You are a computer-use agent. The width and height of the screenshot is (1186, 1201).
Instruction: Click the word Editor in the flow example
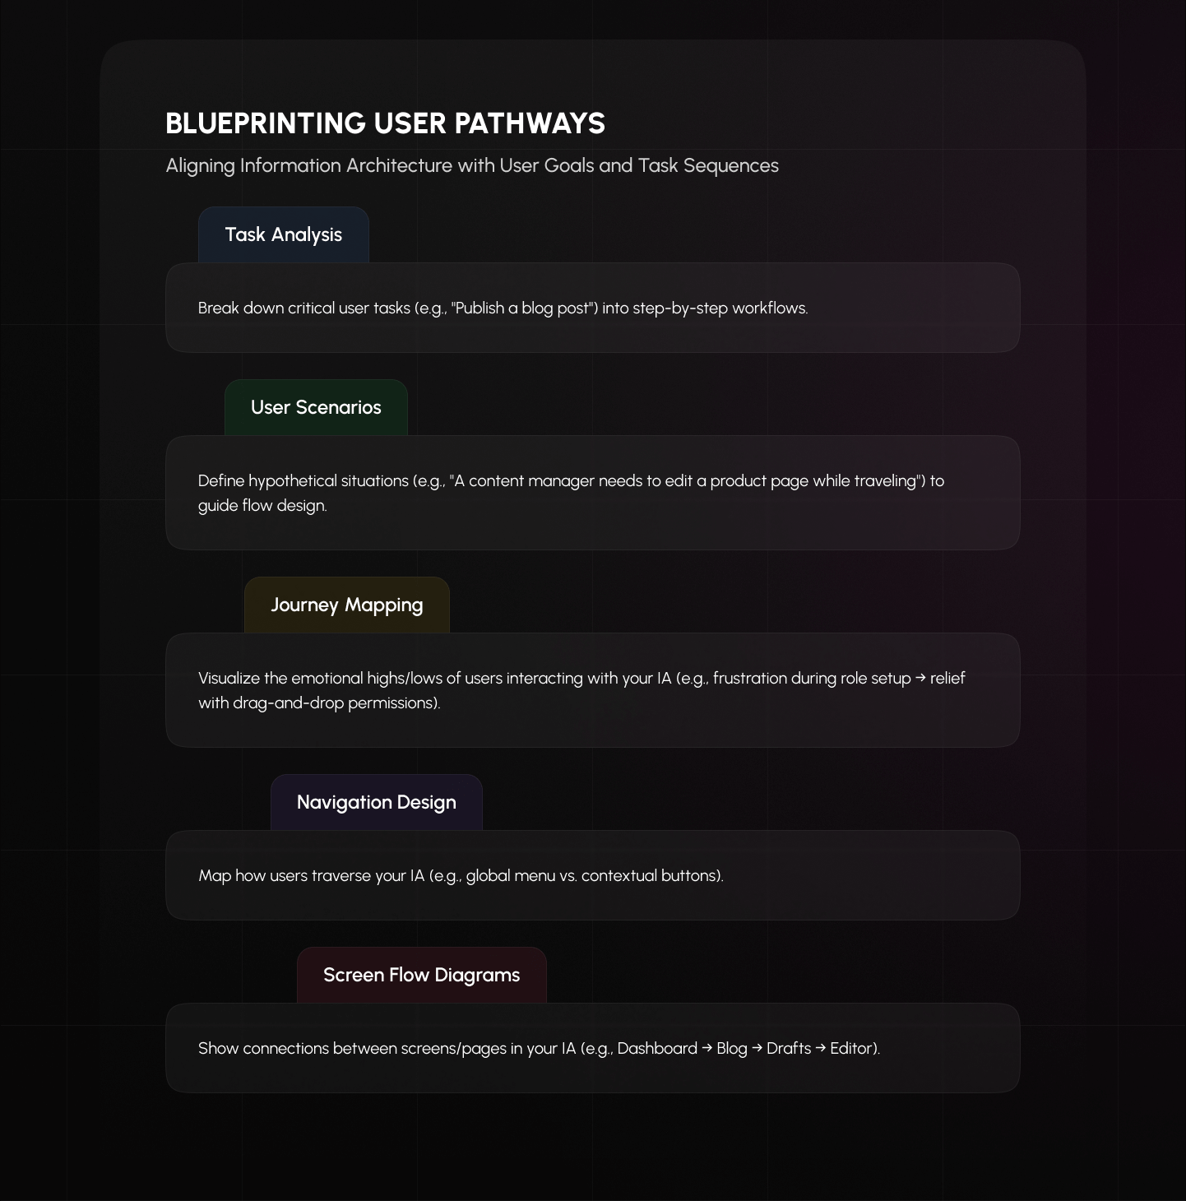(x=853, y=1049)
